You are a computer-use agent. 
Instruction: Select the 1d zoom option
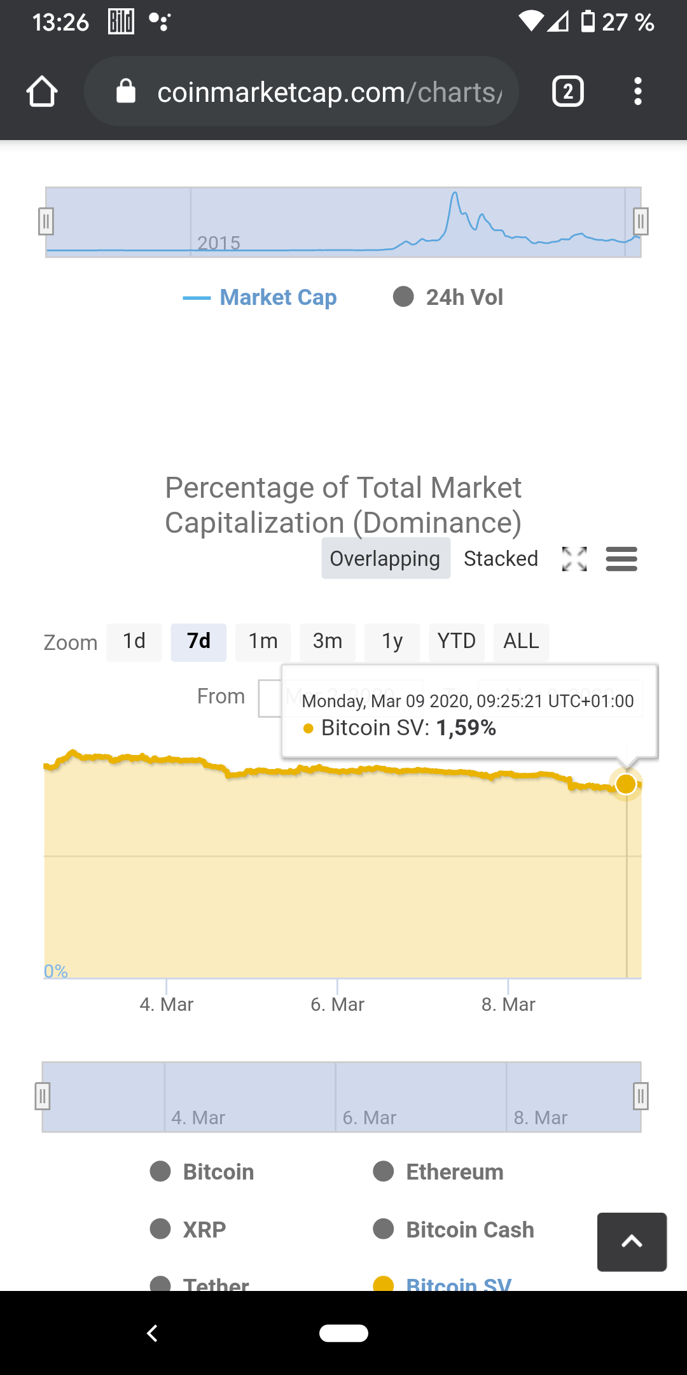coord(134,642)
